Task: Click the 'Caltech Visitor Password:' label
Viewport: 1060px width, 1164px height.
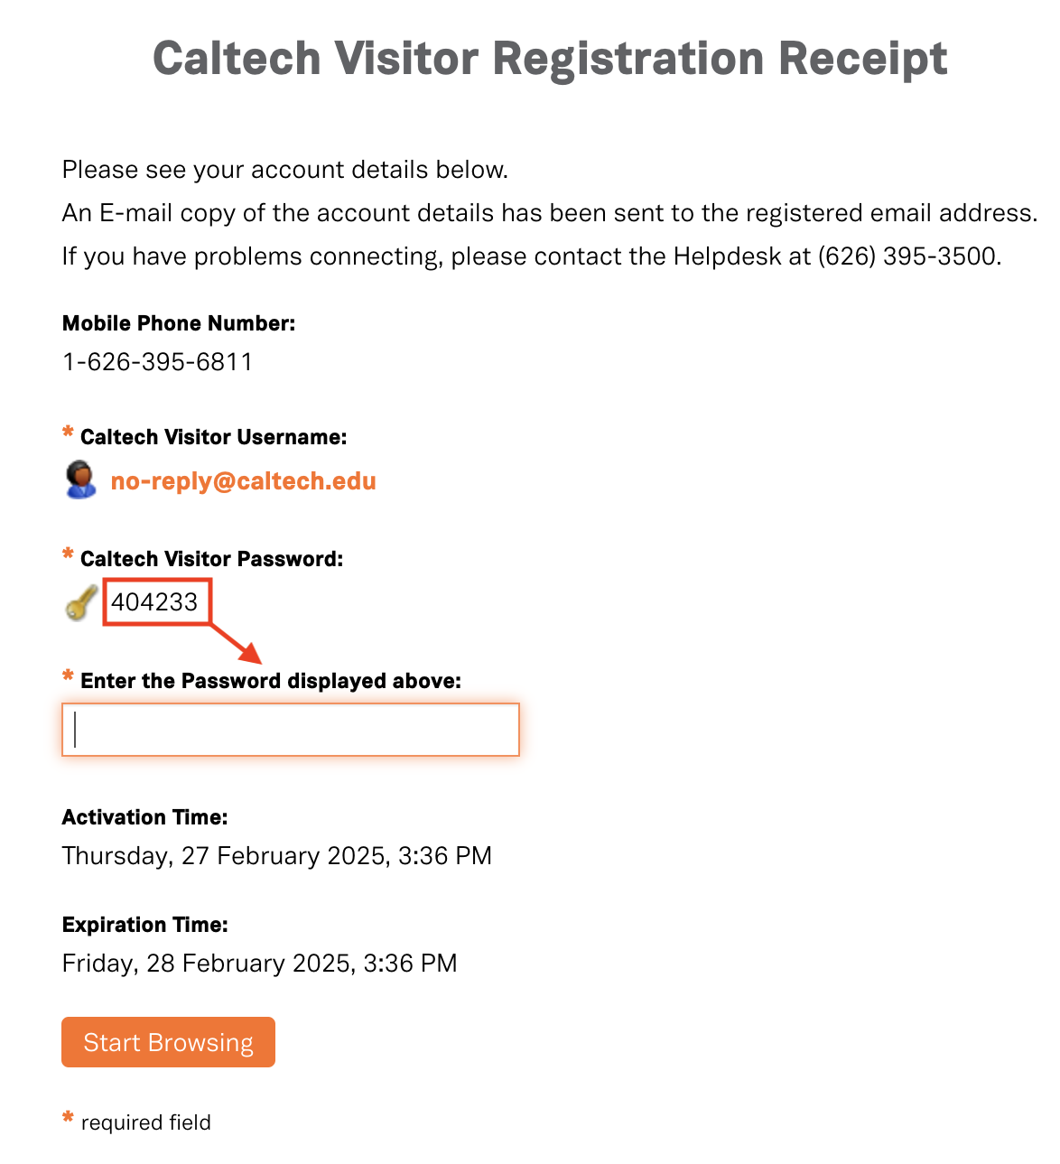Action: pyautogui.click(x=212, y=559)
